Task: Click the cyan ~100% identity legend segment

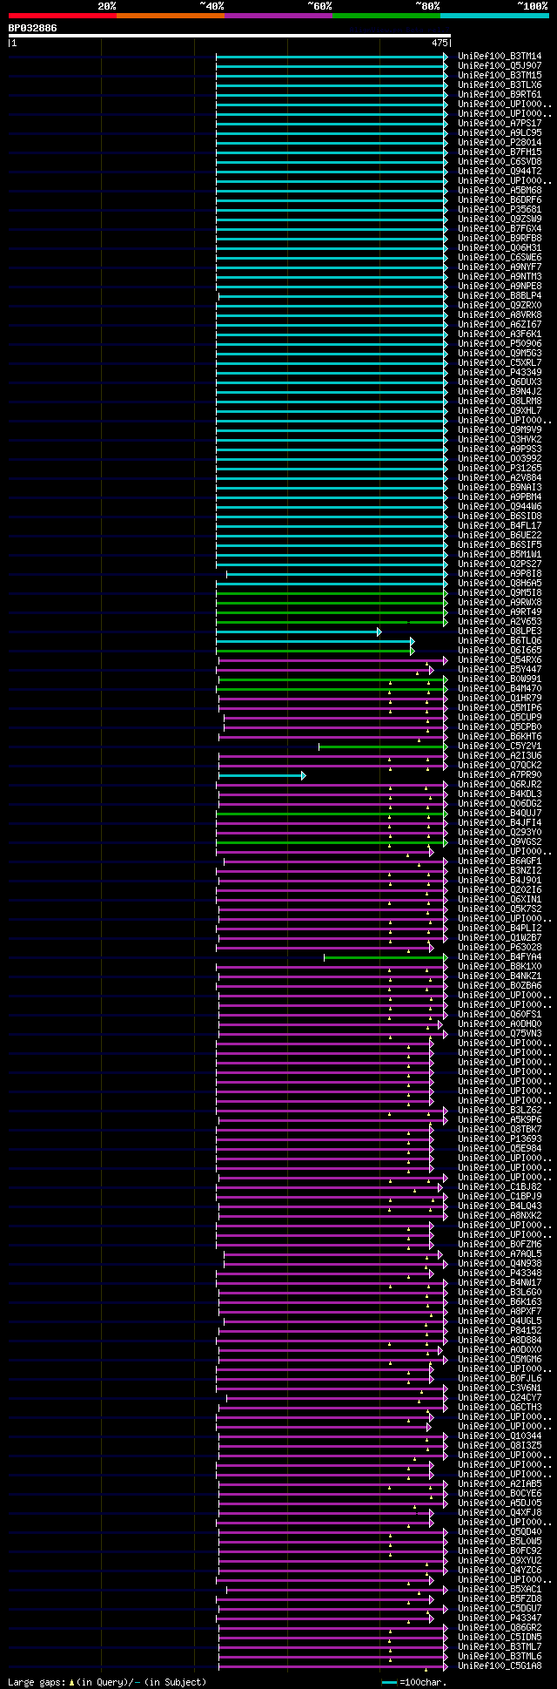Action: [x=493, y=16]
